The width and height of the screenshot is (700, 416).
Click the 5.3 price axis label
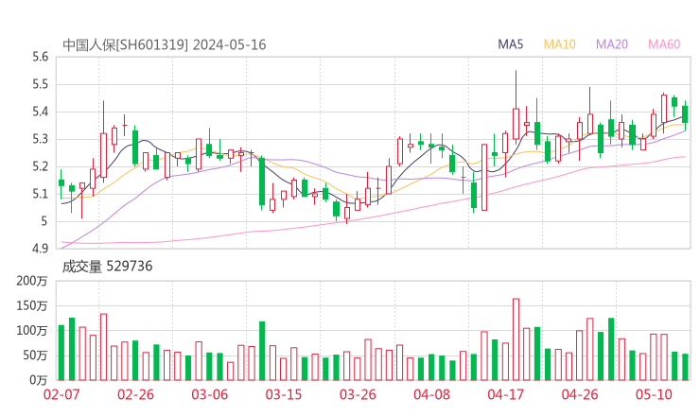pos(40,139)
